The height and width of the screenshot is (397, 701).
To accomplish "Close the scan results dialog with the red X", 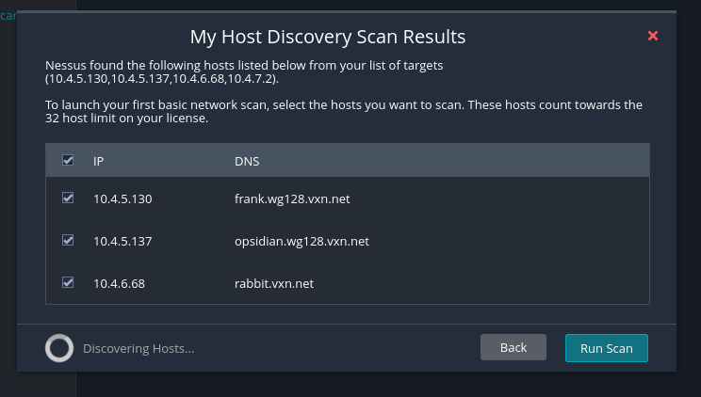I will point(653,36).
